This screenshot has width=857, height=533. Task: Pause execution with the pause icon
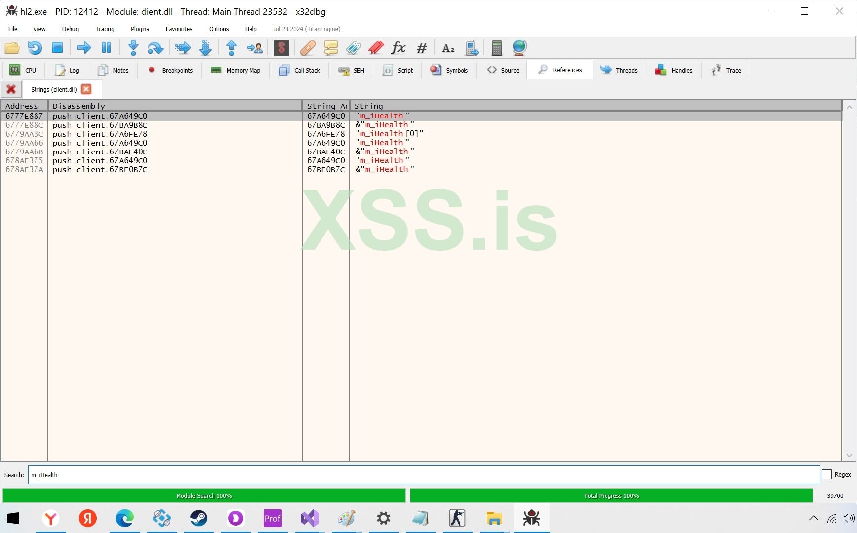pyautogui.click(x=107, y=48)
